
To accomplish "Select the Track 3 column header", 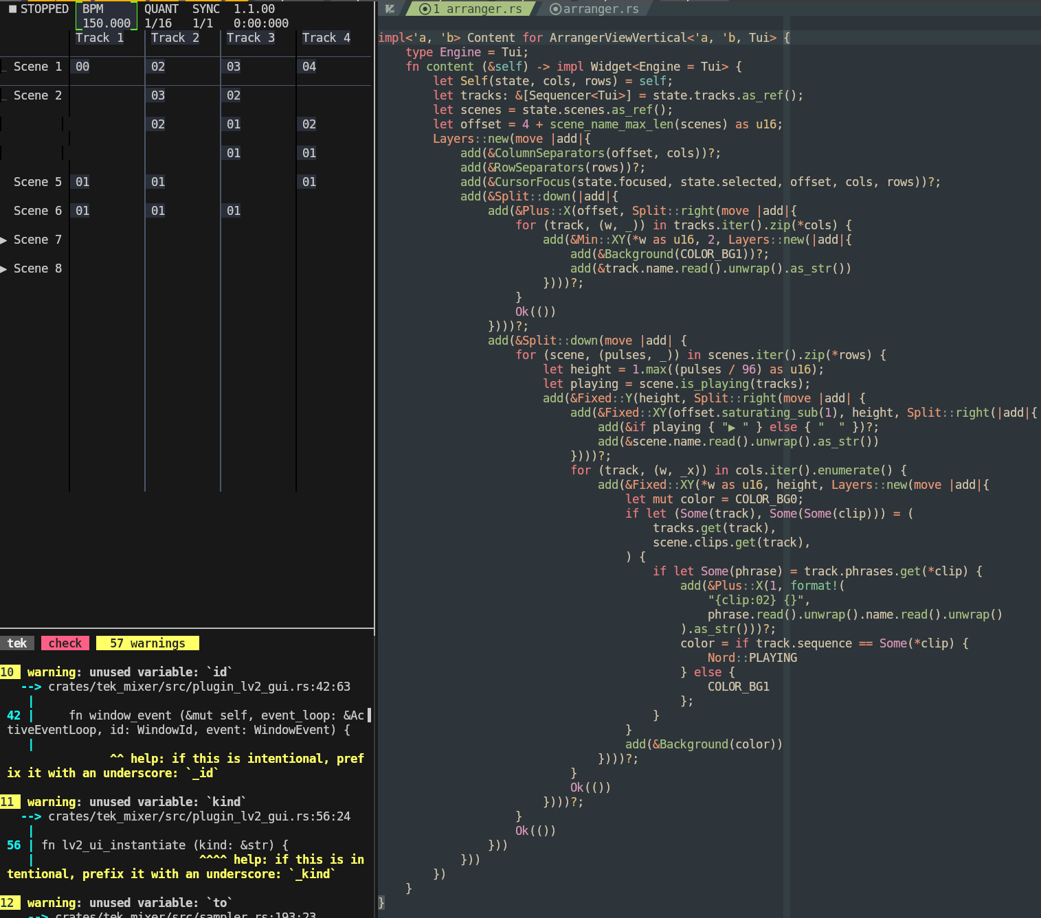I will point(251,38).
